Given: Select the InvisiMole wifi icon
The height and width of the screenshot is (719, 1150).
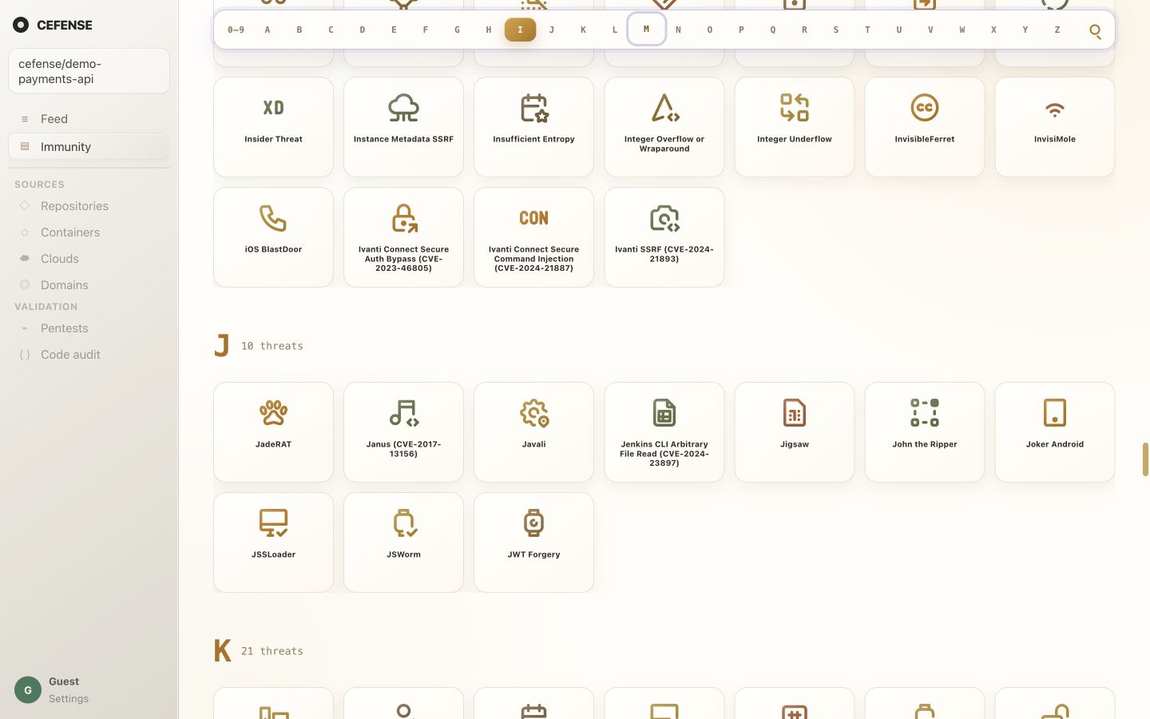Looking at the screenshot, I should (1054, 108).
